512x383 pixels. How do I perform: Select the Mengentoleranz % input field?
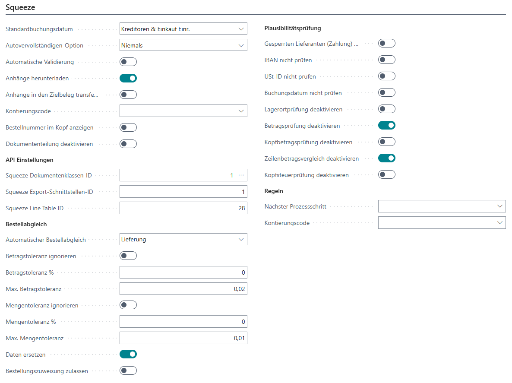click(x=183, y=322)
